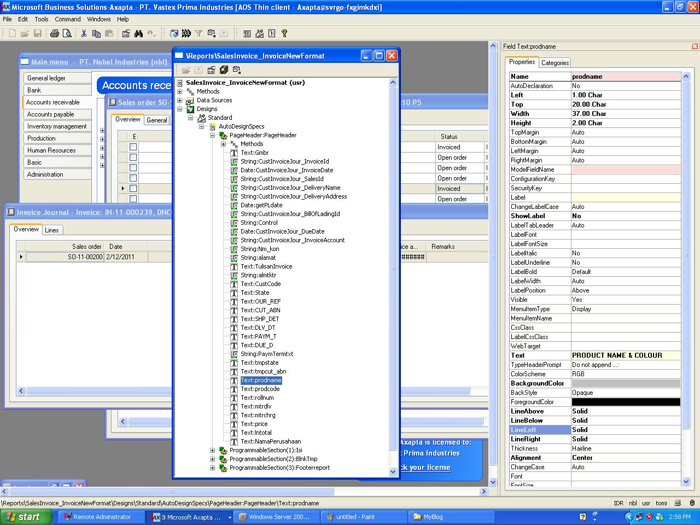Open untitled - Paint from taskbar
The image size is (700, 525).
click(364, 517)
